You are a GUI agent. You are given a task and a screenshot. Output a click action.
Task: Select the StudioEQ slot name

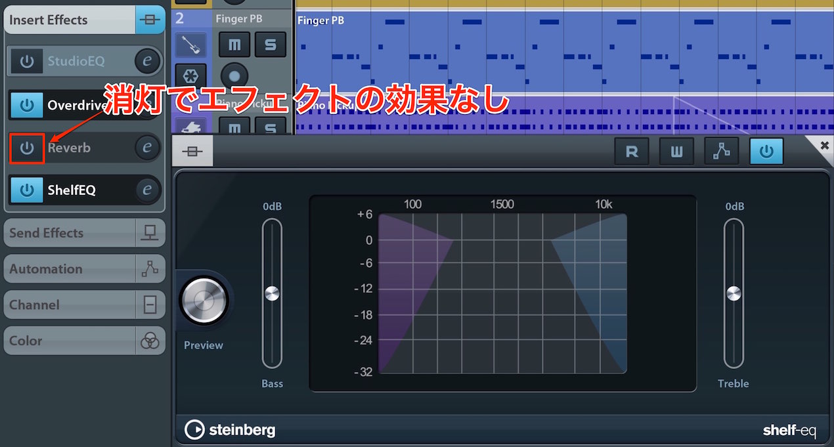pos(76,62)
